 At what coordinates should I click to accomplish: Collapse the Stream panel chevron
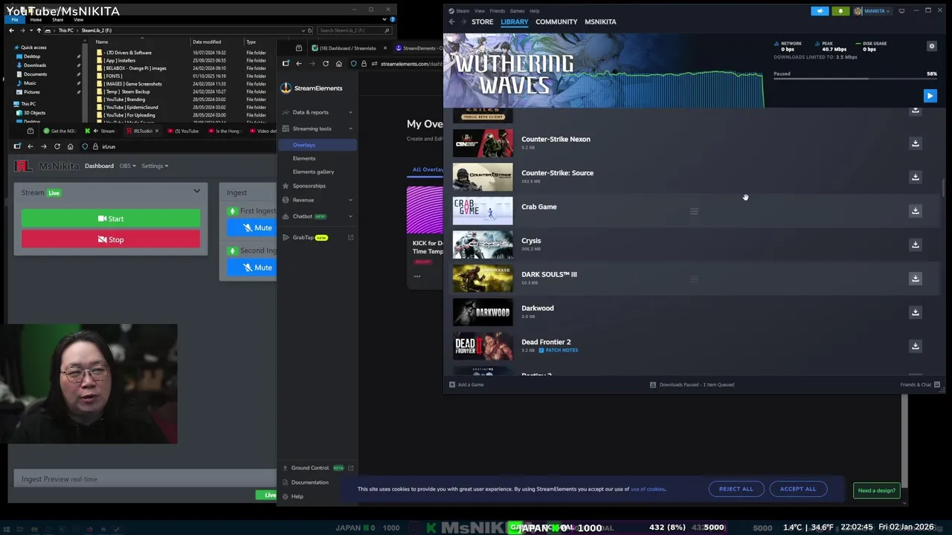pos(196,192)
